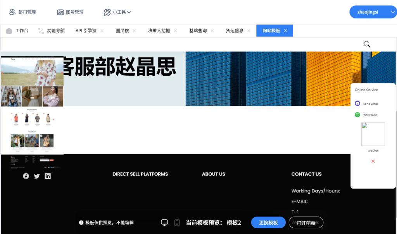Click the search magnifier icon
The width and height of the screenshot is (397, 234).
pyautogui.click(x=367, y=44)
